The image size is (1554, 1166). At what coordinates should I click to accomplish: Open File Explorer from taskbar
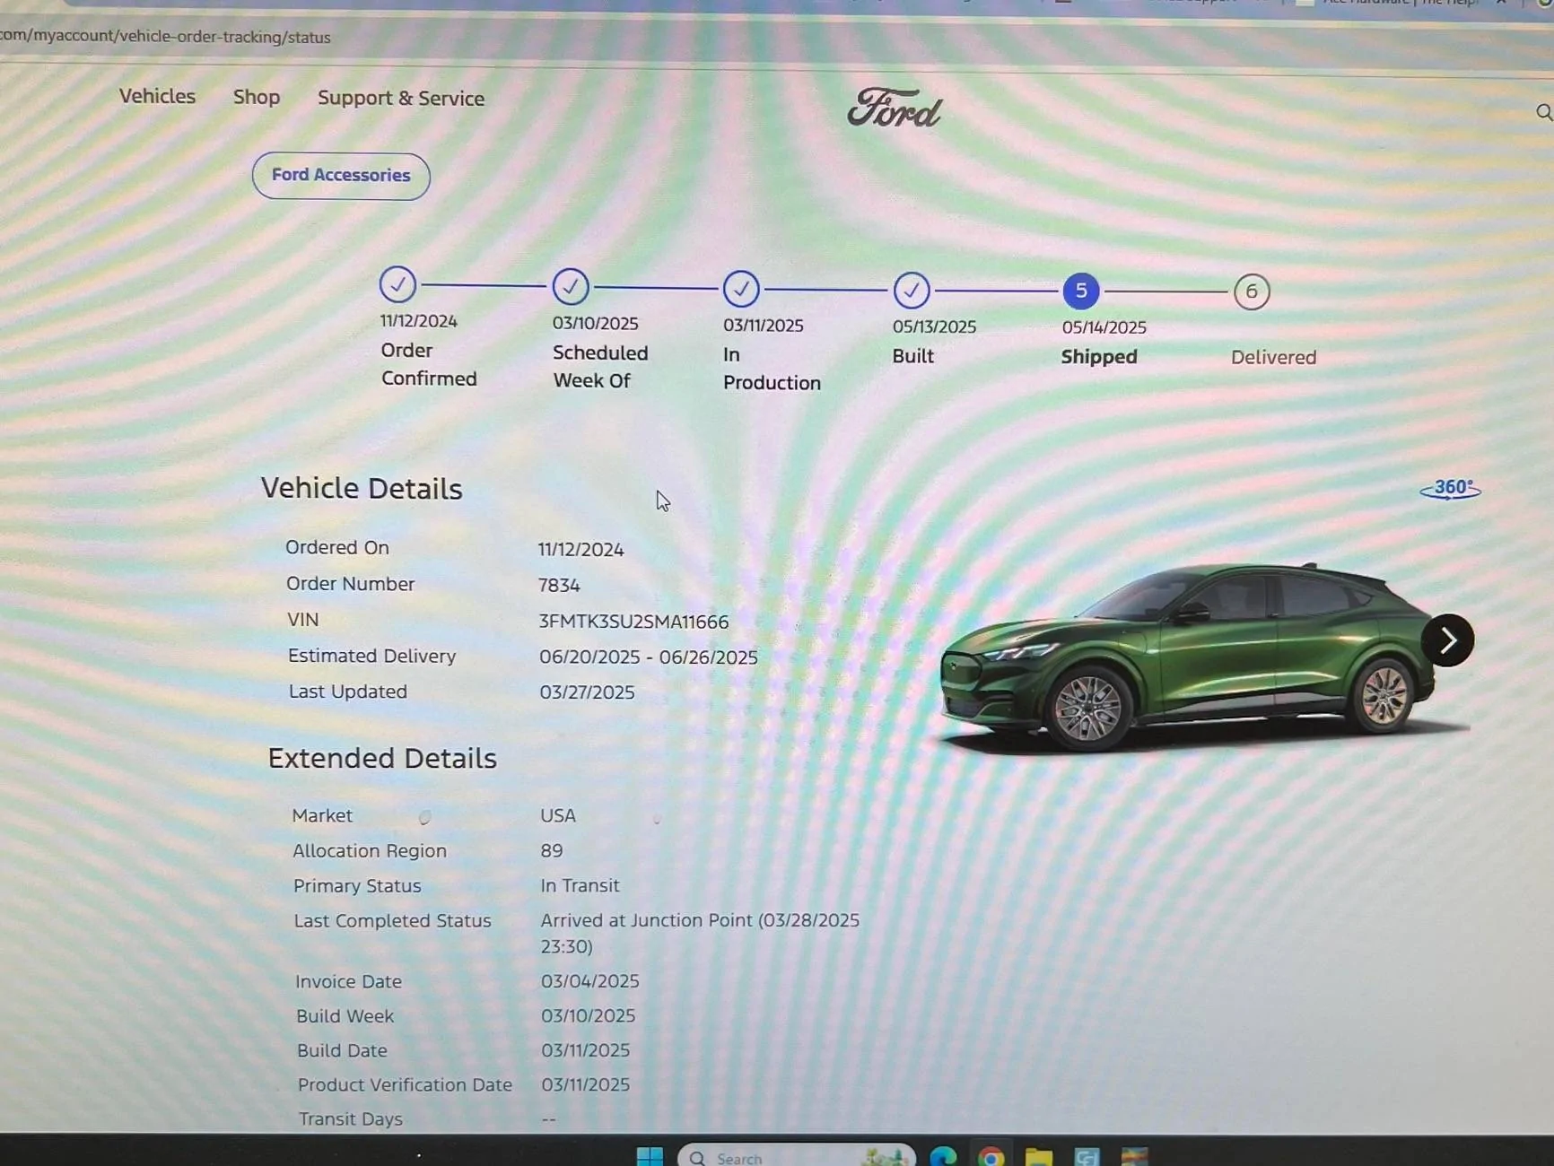[x=1039, y=1156]
